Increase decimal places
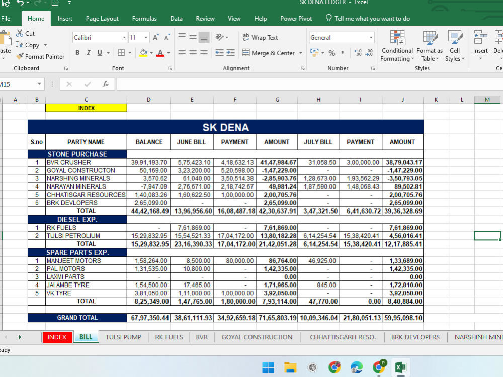The height and width of the screenshot is (377, 503). click(358, 53)
